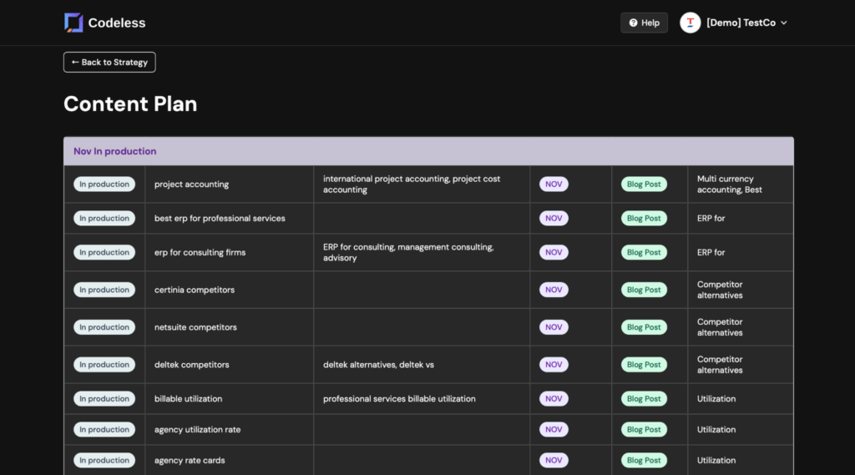Image resolution: width=855 pixels, height=475 pixels.
Task: Click In production badge for deltek competitors
Action: 104,365
